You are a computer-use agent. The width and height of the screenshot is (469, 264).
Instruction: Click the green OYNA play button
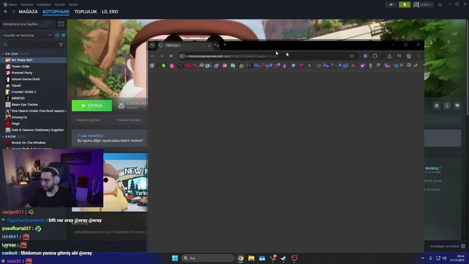92,106
